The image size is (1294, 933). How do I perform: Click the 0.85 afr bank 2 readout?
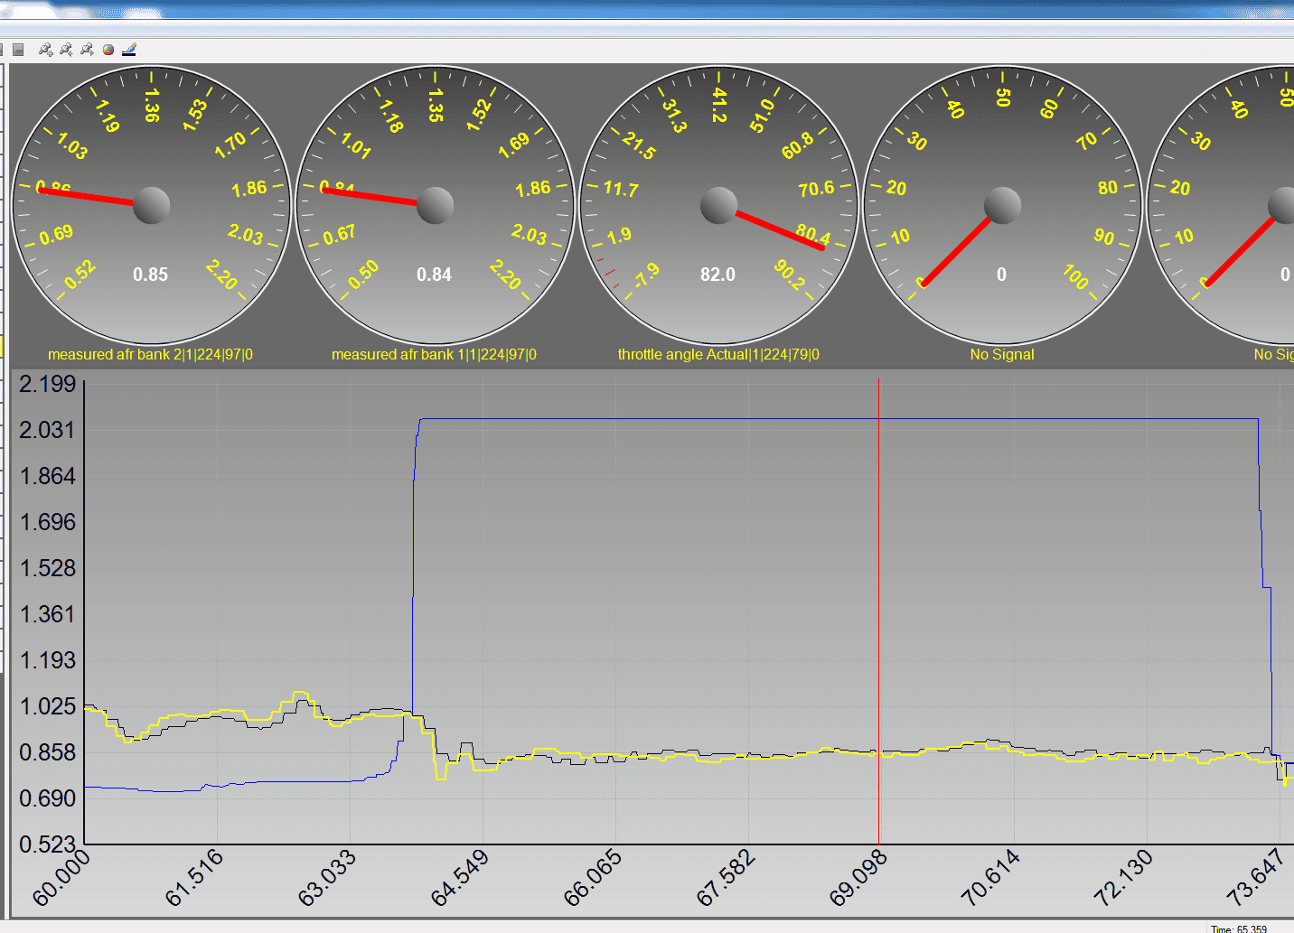pyautogui.click(x=150, y=275)
